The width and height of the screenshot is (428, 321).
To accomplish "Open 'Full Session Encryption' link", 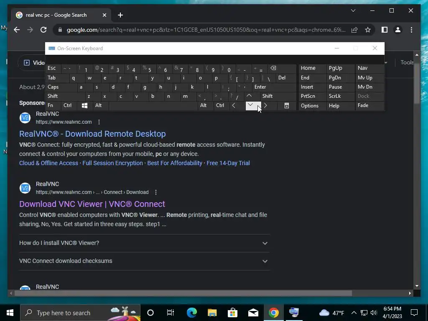I will coord(113,163).
